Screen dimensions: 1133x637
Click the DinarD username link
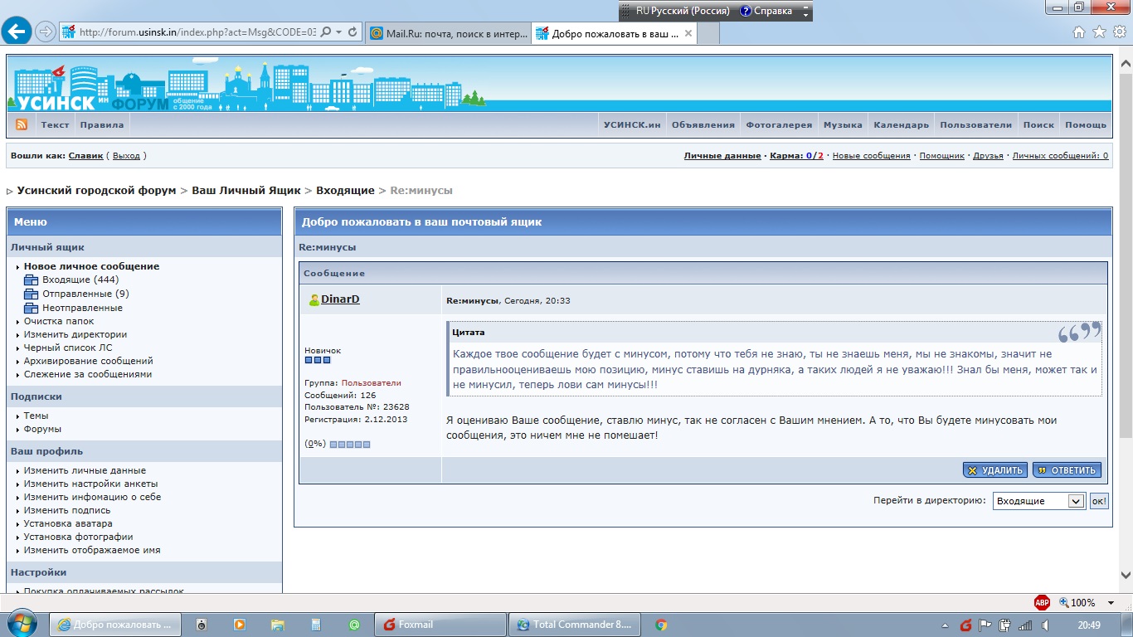[340, 299]
